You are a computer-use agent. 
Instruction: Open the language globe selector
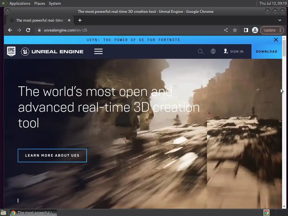(213, 51)
